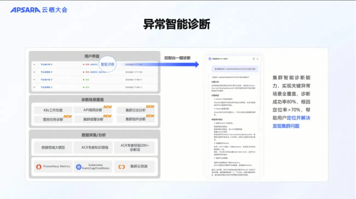Click red 失败 status of 节点池更新 row
Screen dimensions: 356x199
[87, 72]
